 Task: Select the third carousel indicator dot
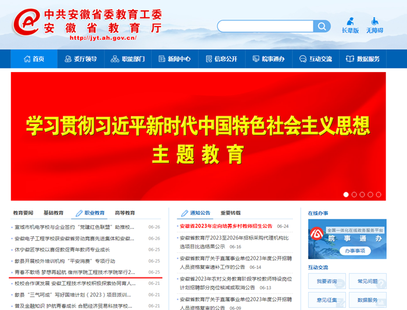[x=362, y=194]
